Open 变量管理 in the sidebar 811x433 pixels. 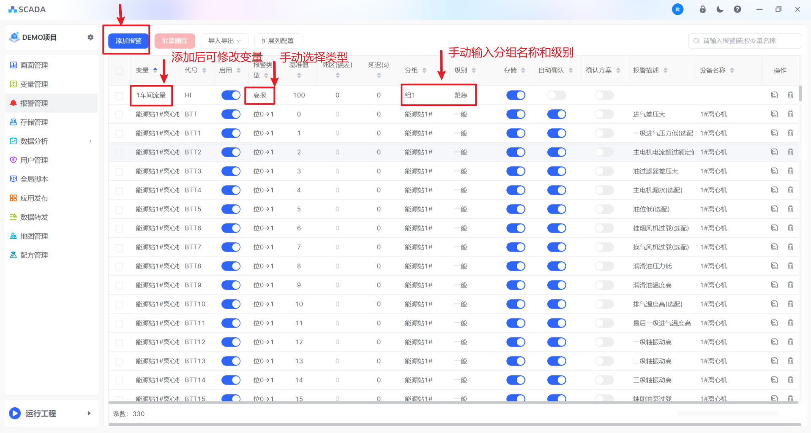pyautogui.click(x=34, y=84)
